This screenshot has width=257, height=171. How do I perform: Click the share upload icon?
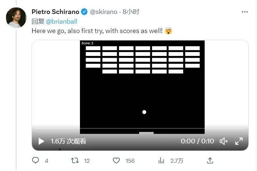[x=210, y=161]
